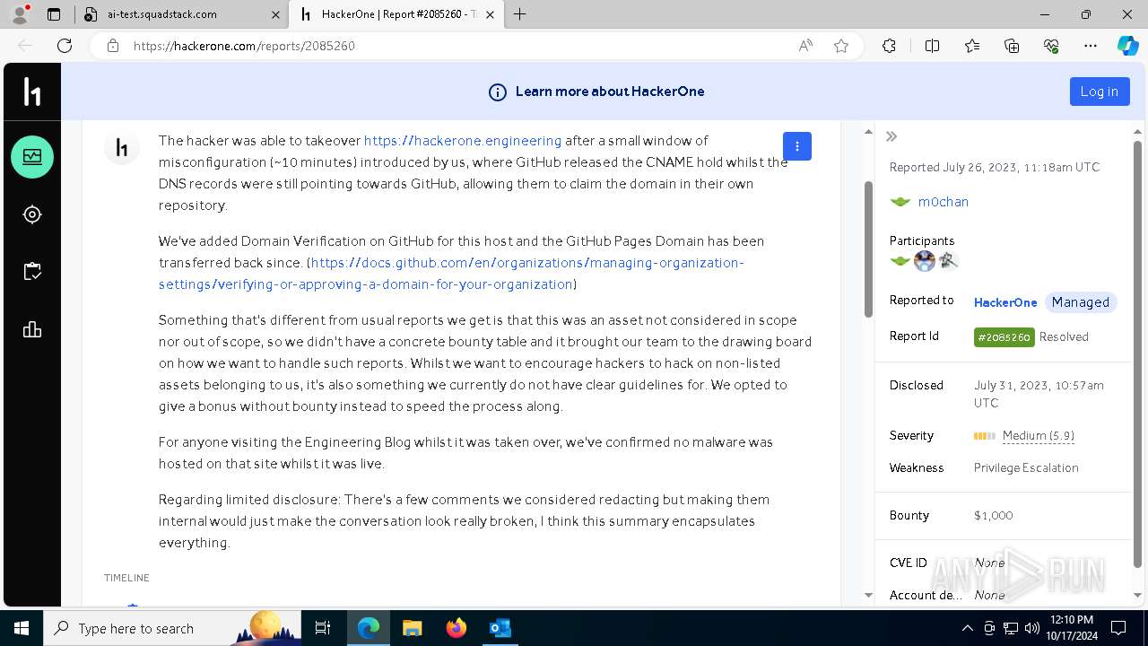Click the $1,000 bounty value
The width and height of the screenshot is (1148, 646).
tap(994, 516)
